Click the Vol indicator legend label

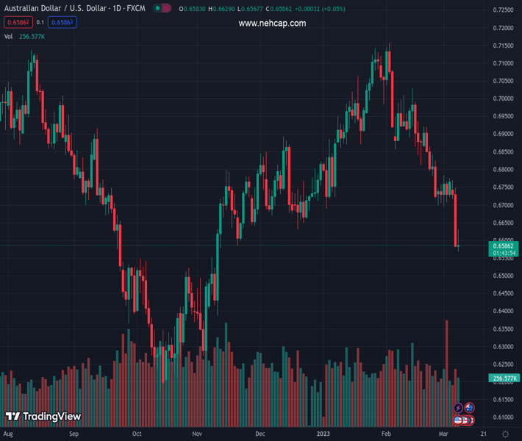[9, 36]
